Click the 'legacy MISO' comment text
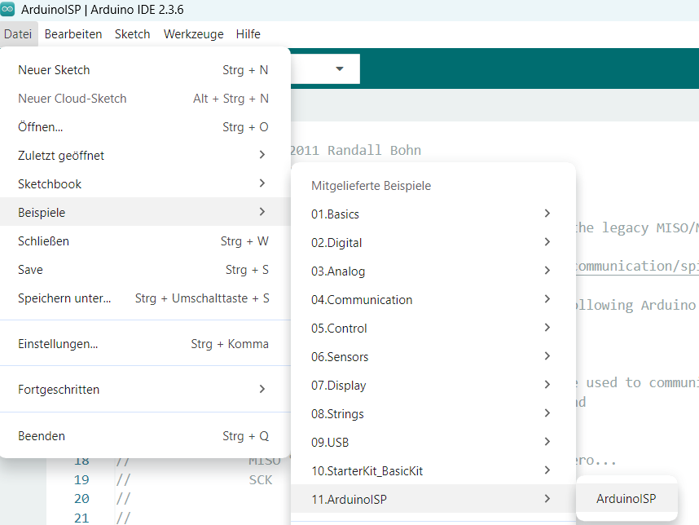Screen dimensions: 699x525 point(650,228)
